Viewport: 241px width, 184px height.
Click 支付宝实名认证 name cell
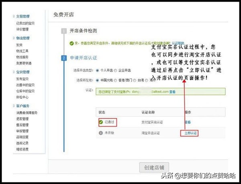[x=152, y=122]
